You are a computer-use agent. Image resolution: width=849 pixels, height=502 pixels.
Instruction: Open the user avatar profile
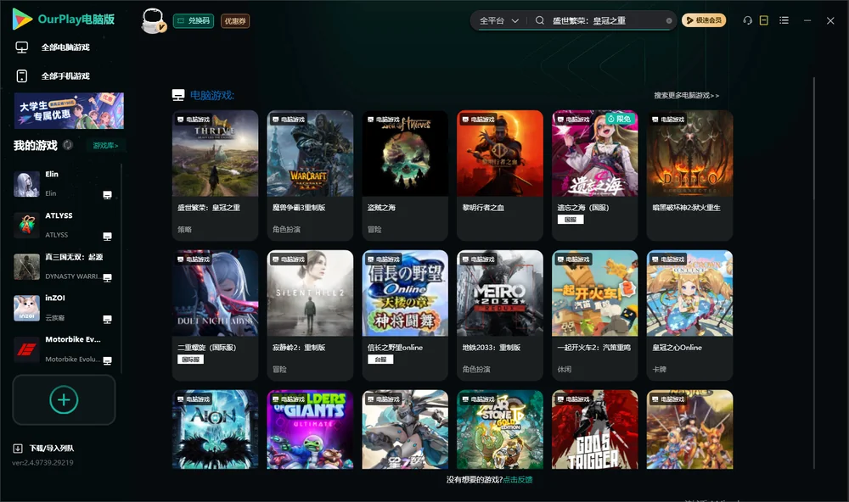153,20
